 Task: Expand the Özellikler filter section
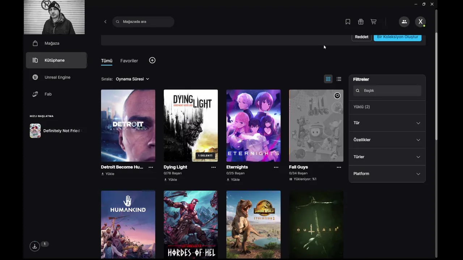[x=387, y=140]
